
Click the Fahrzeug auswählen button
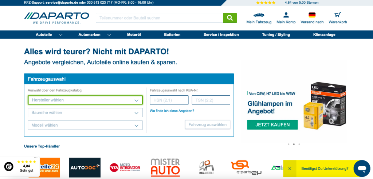207,124
